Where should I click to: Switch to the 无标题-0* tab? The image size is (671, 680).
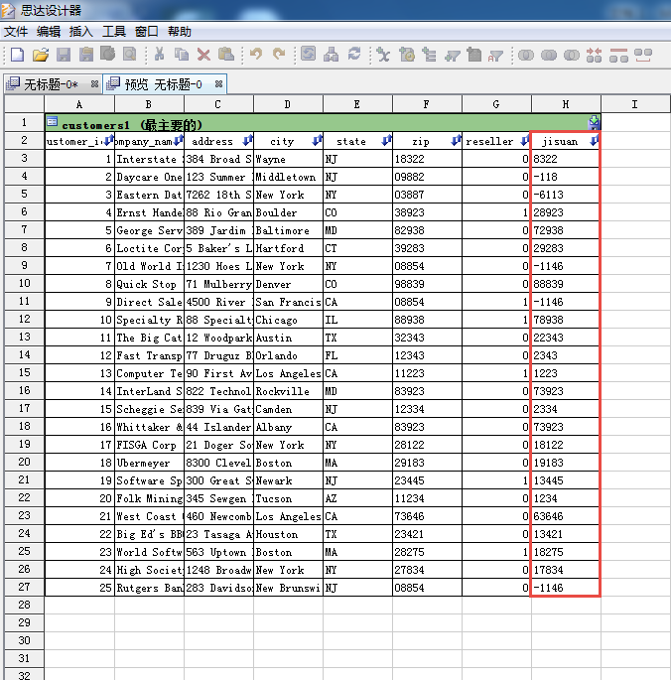(51, 84)
